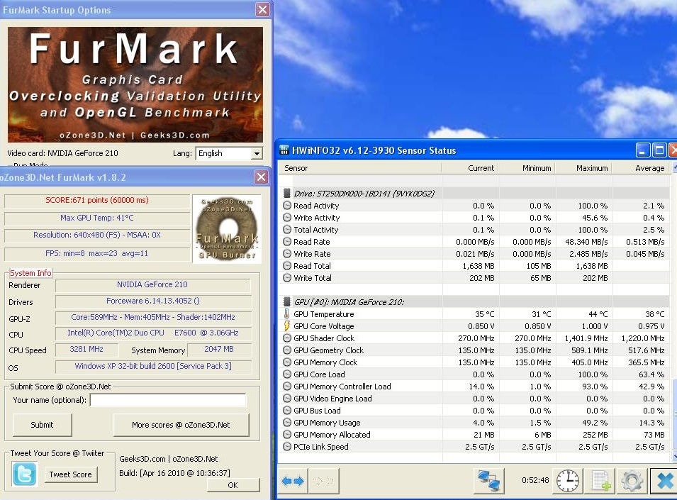
Task: Click the network computers icon in HWiNFO toolbar
Action: [488, 481]
